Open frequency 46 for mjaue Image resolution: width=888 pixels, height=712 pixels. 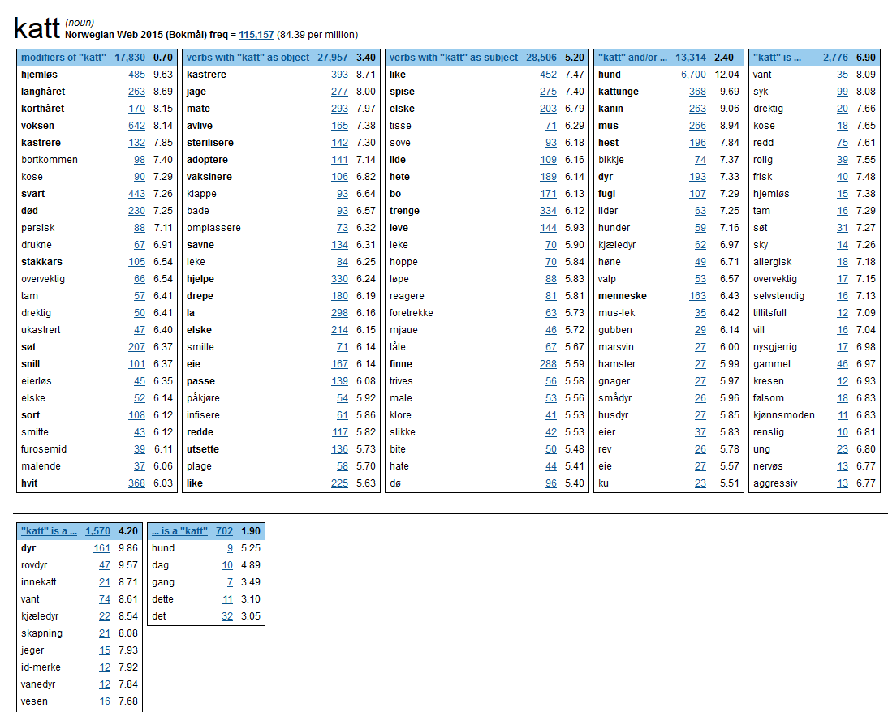click(x=551, y=329)
